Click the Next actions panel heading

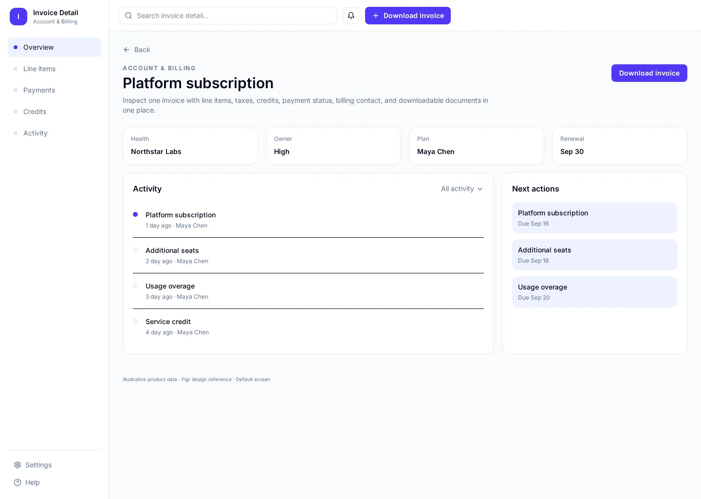coord(535,189)
